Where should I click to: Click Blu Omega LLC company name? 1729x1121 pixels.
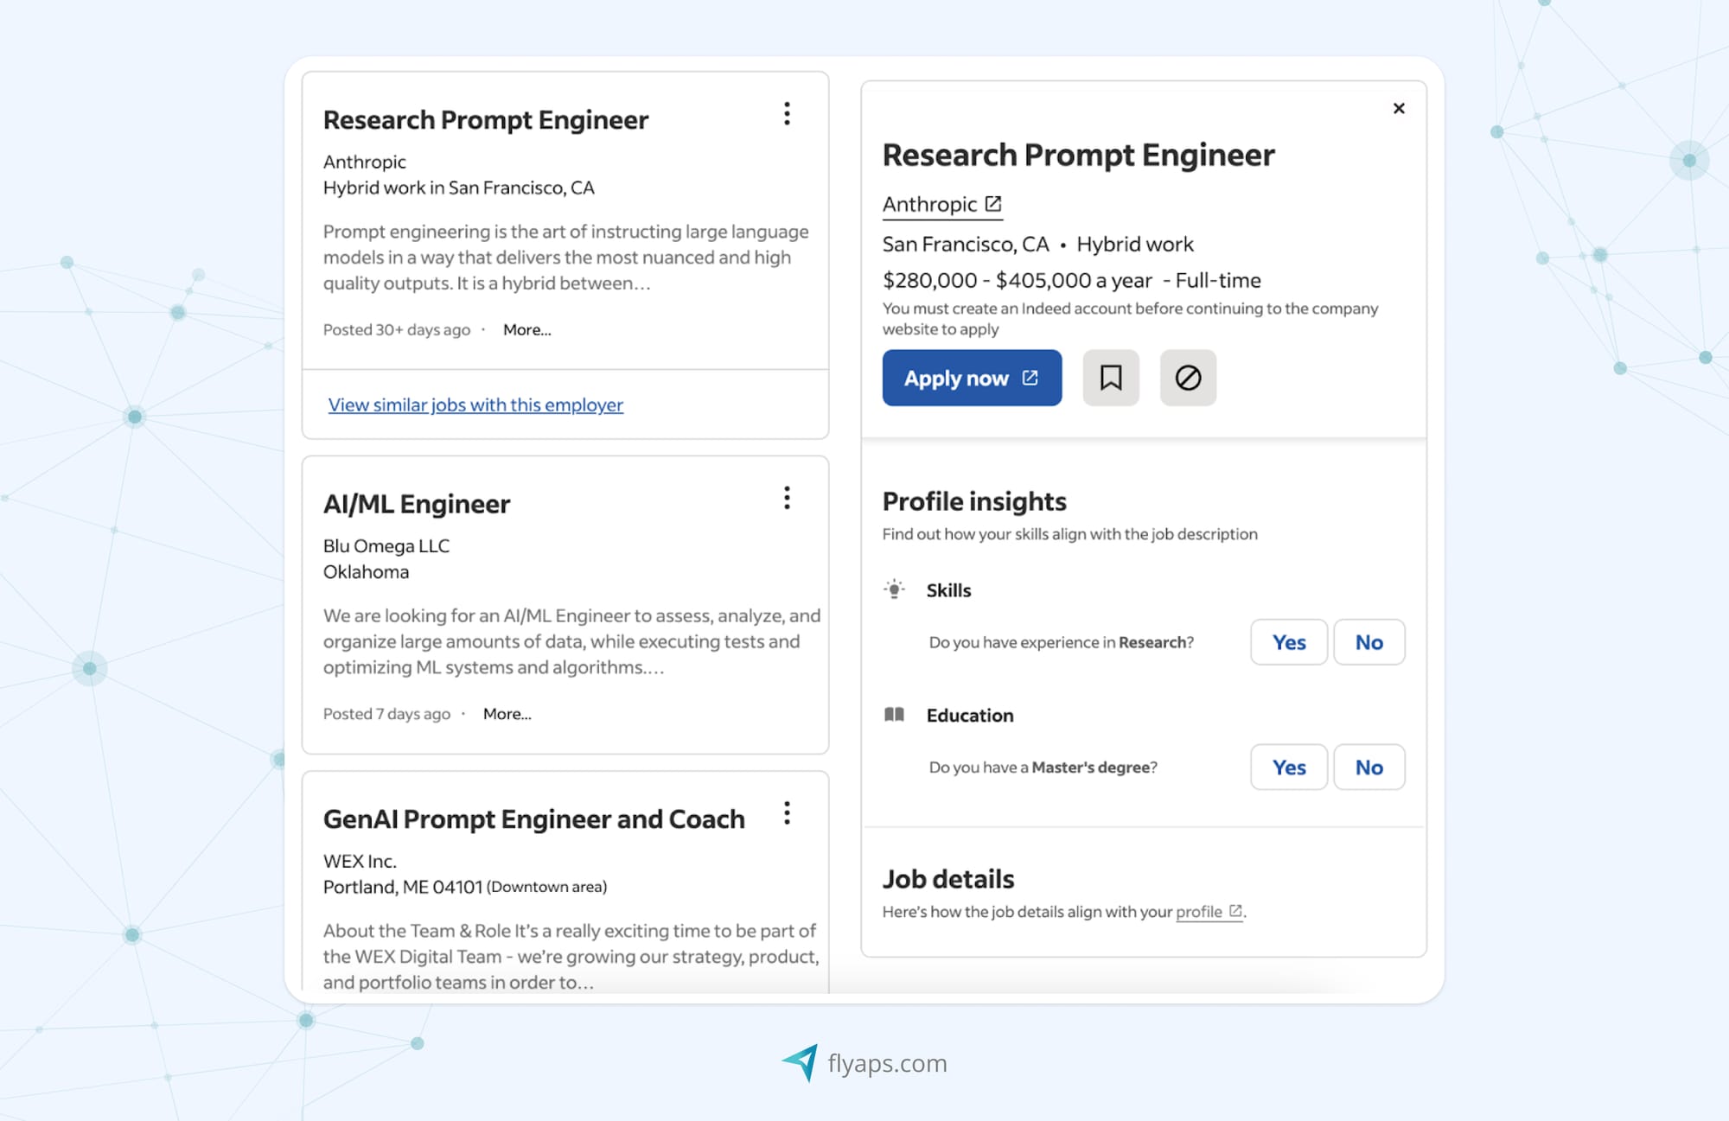(x=386, y=546)
